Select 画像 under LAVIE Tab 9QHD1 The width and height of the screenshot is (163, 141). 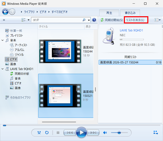(15, 88)
